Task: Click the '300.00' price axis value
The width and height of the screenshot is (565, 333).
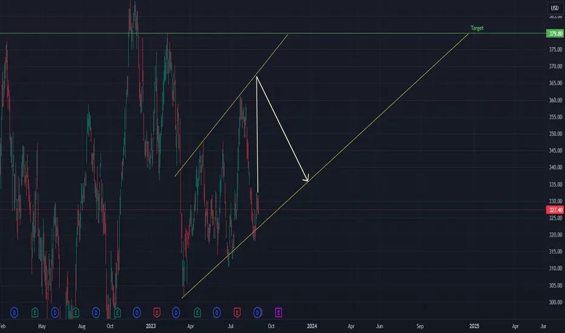Action: 555,302
